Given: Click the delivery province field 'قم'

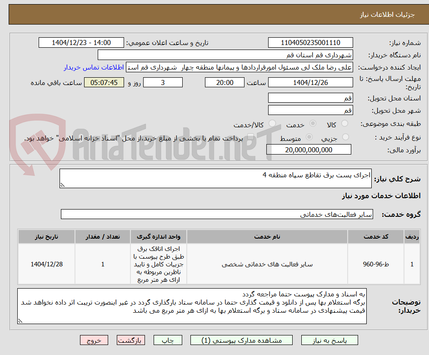Looking at the screenshot, I should tap(310, 98).
